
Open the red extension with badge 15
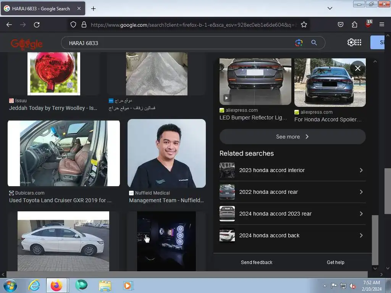click(368, 24)
